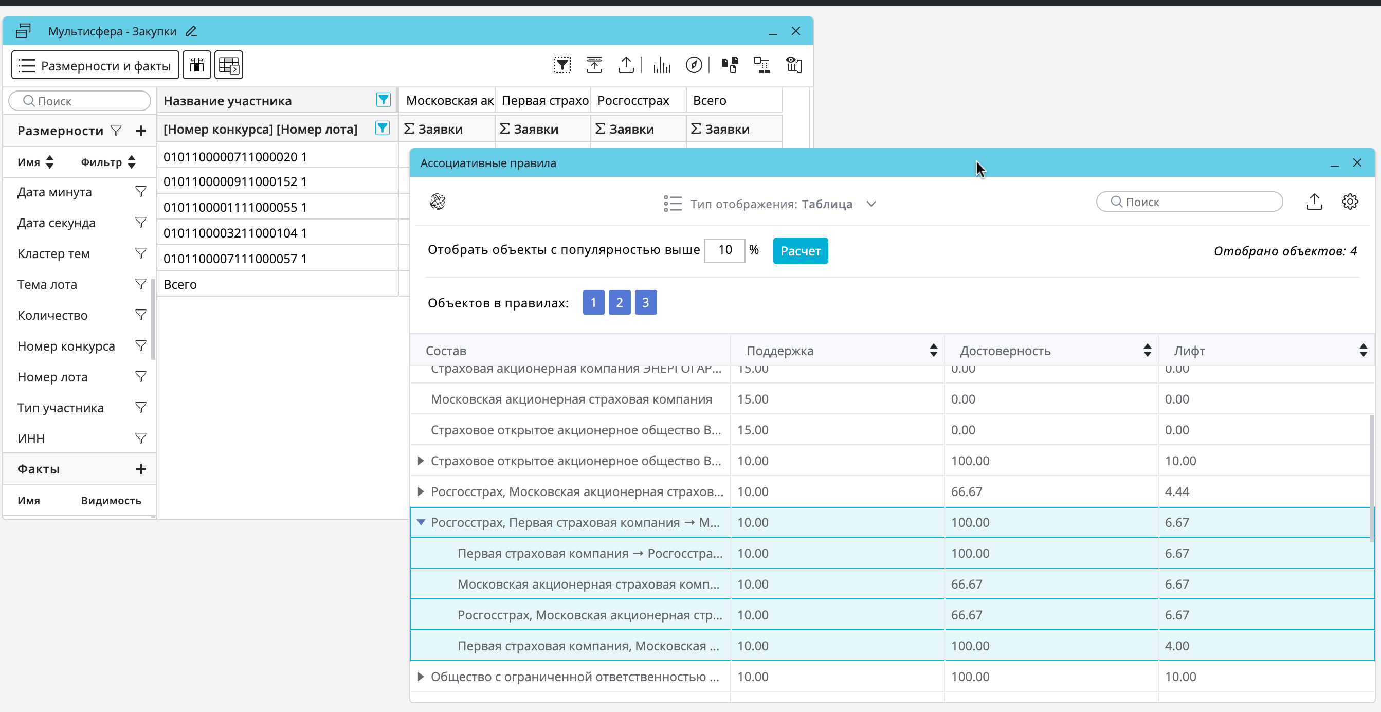Click the globe icon in rules panel

438,202
